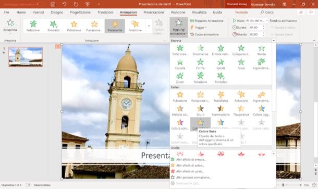Open the Inserisci ribbon tab
Image resolution: width=318 pixels, height=189 pixels.
[x=38, y=13]
